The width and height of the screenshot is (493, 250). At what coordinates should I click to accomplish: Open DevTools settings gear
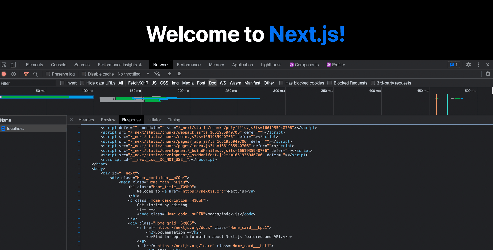[x=468, y=65]
